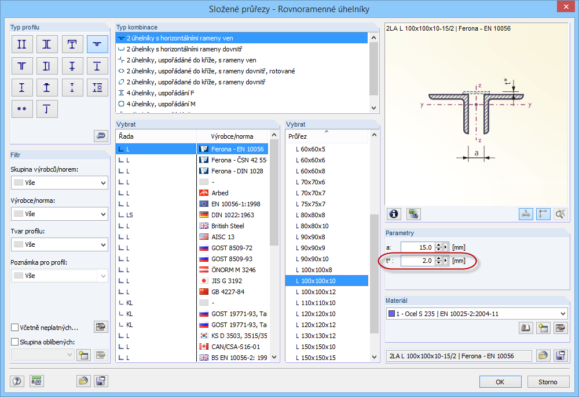Create new favorites group icon
Viewport: 579px width, 397px height.
pyautogui.click(x=83, y=355)
